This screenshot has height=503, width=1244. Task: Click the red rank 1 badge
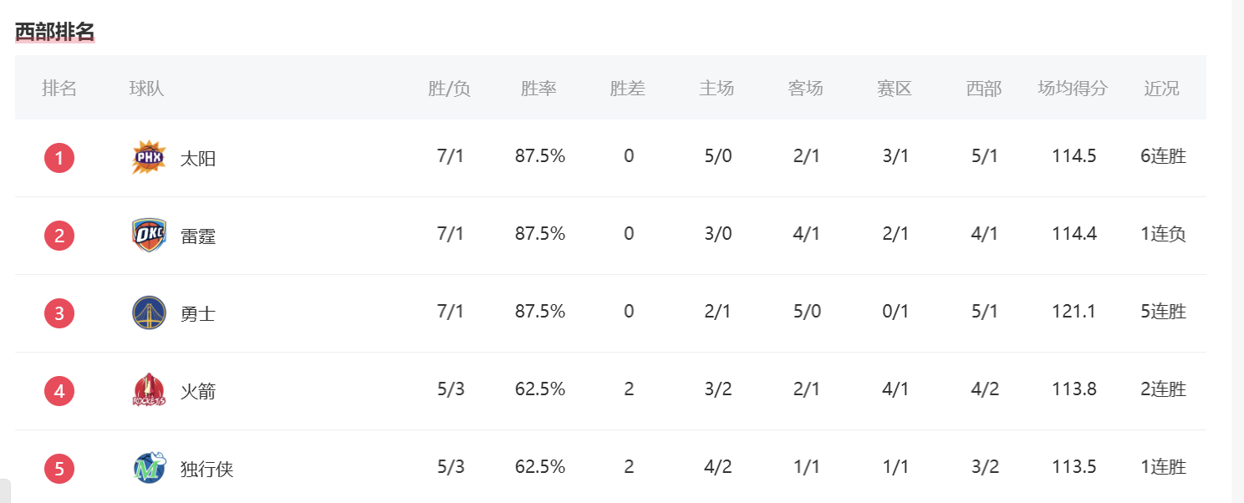(59, 158)
